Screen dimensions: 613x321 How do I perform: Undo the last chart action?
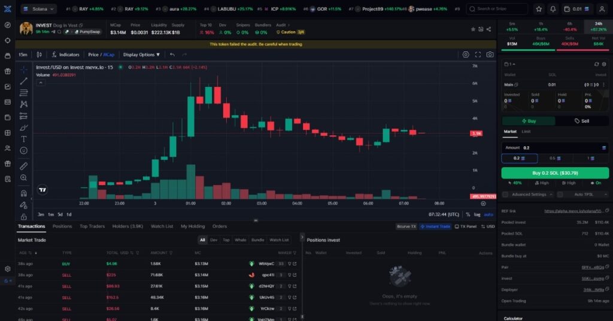172,54
